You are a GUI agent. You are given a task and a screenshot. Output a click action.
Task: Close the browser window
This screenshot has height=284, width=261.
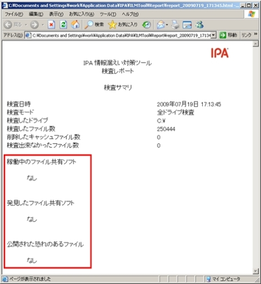256,5
